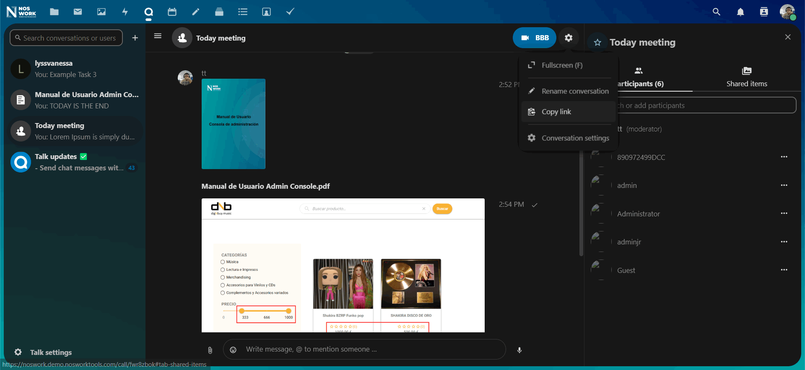Choose Rename conversation from menu
805x370 pixels.
point(569,91)
